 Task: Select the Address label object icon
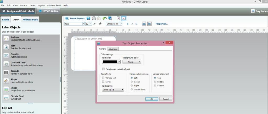[x=6, y=39]
